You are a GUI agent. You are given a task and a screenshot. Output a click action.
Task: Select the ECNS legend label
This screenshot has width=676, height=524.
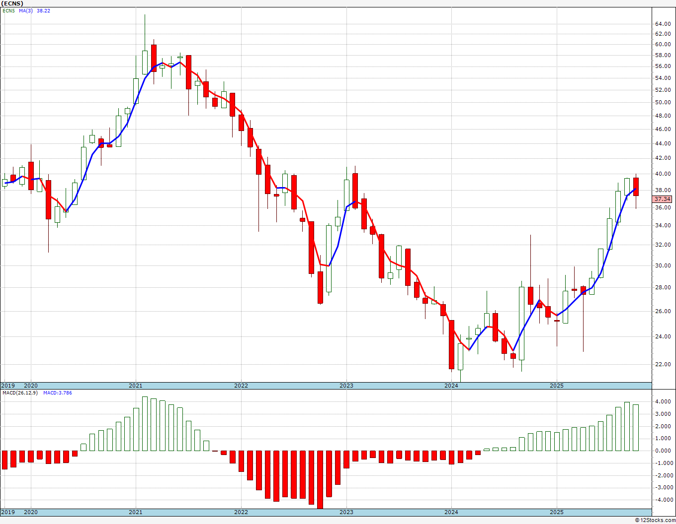click(8, 10)
